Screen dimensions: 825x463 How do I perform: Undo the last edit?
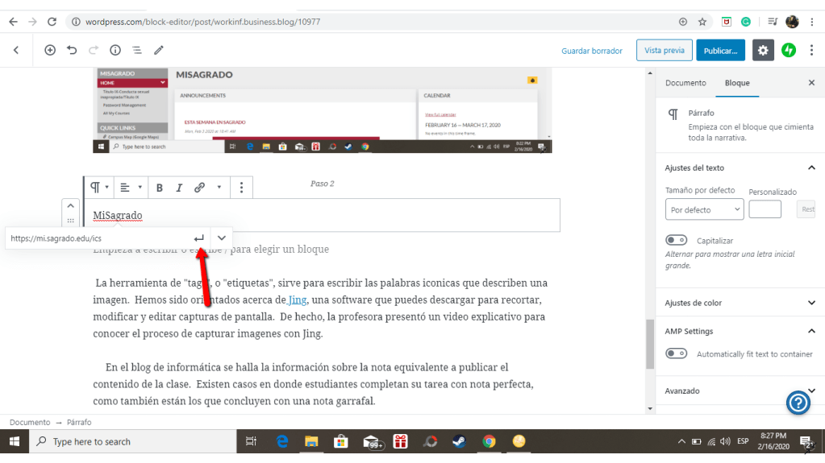click(72, 50)
